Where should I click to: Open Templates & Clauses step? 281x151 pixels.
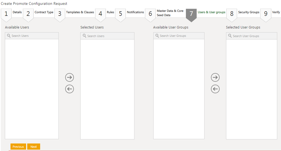pyautogui.click(x=80, y=12)
